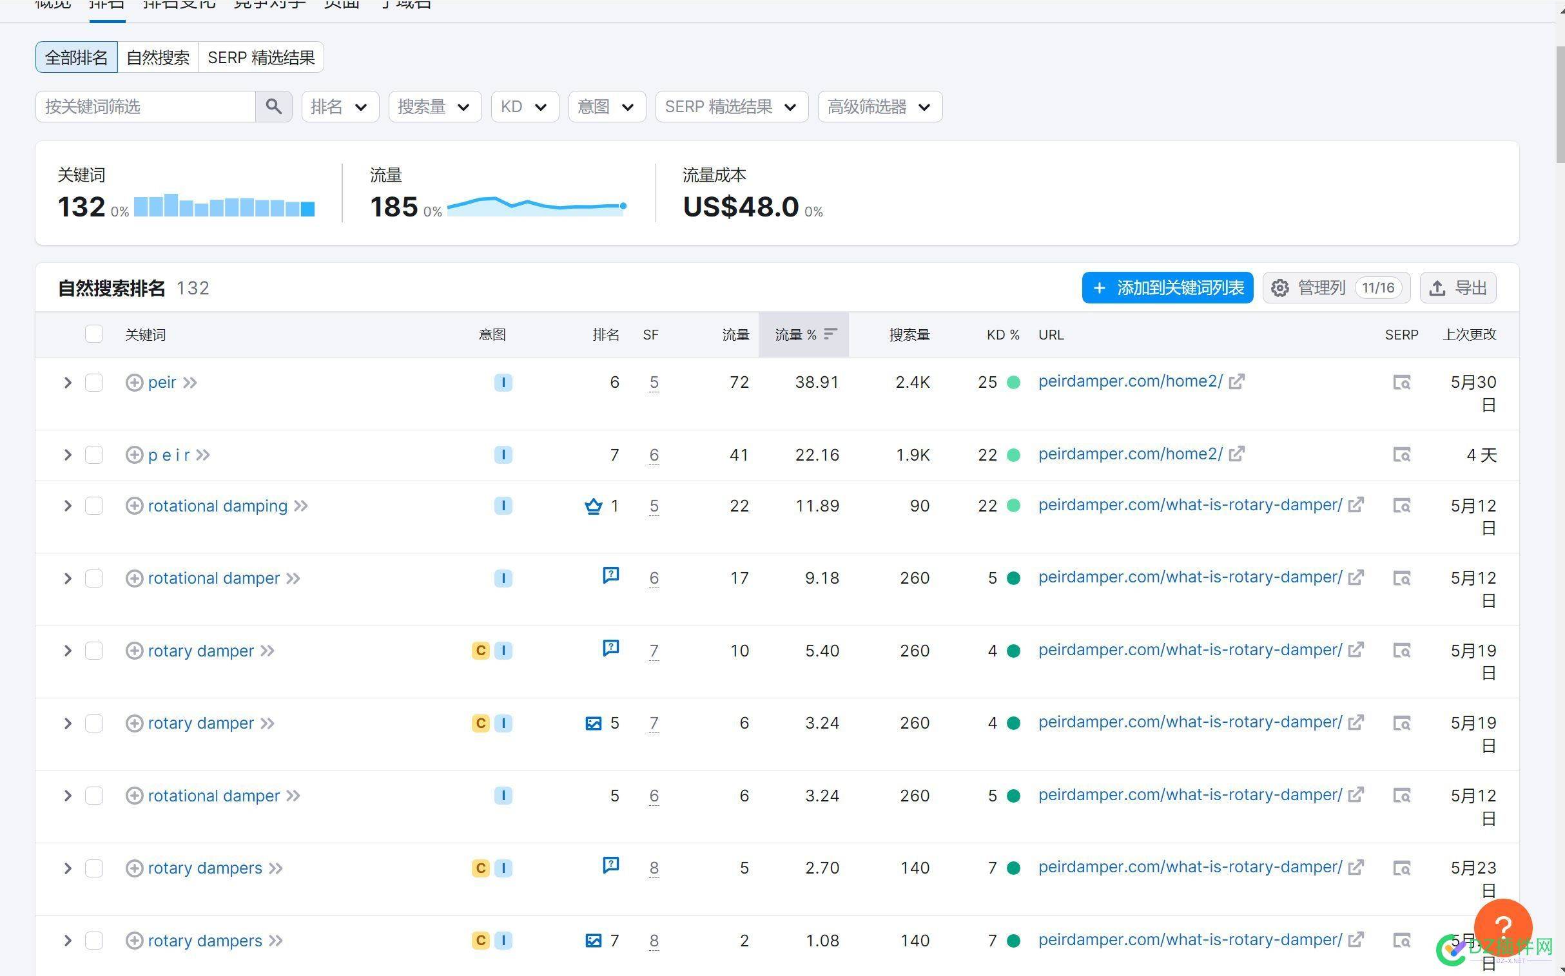Check the box for rotational damper row with position 5
The image size is (1565, 976).
(x=94, y=796)
